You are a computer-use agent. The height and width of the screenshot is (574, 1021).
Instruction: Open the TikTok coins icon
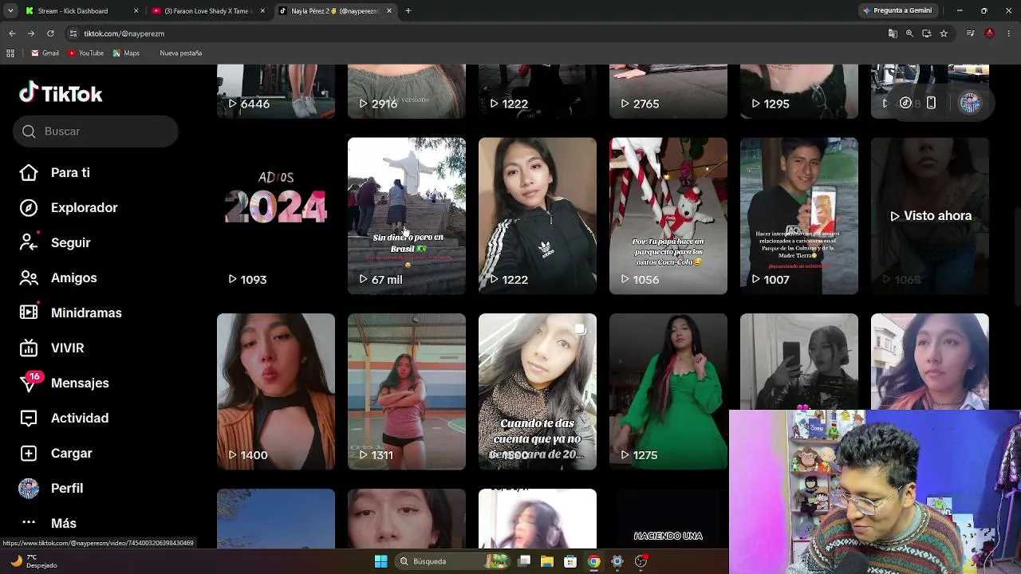(x=905, y=103)
